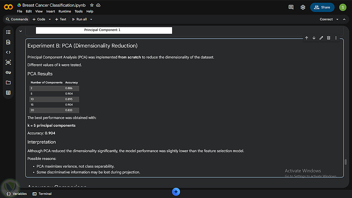The image size is (352, 198).
Task: Star the notebook title
Action: click(x=92, y=5)
